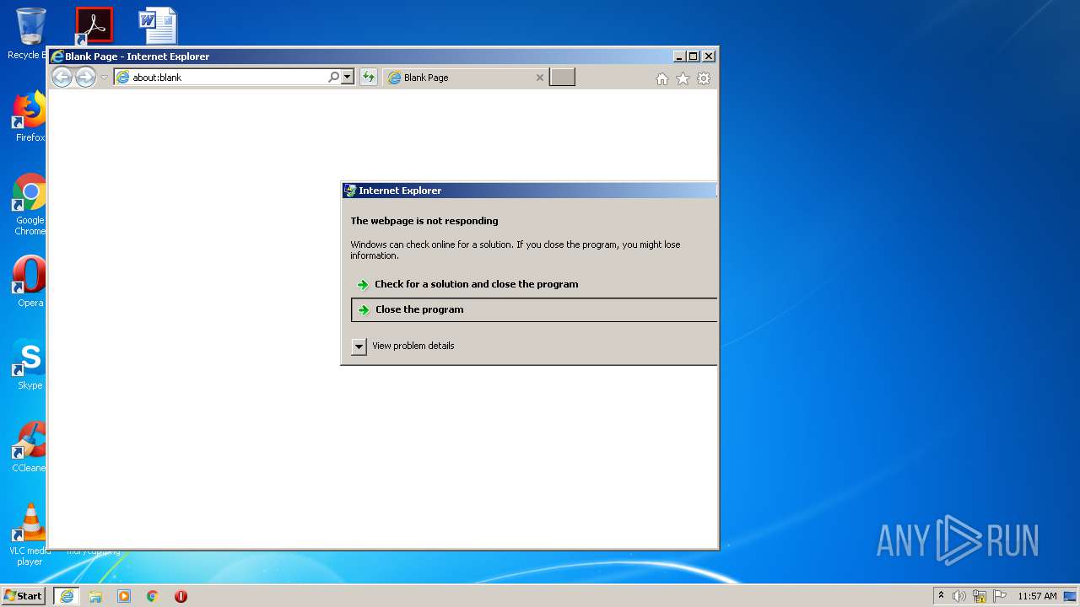Screen dimensions: 1080x607
Task: Open recent pages dropdown beside Forward arrow
Action: tap(105, 78)
